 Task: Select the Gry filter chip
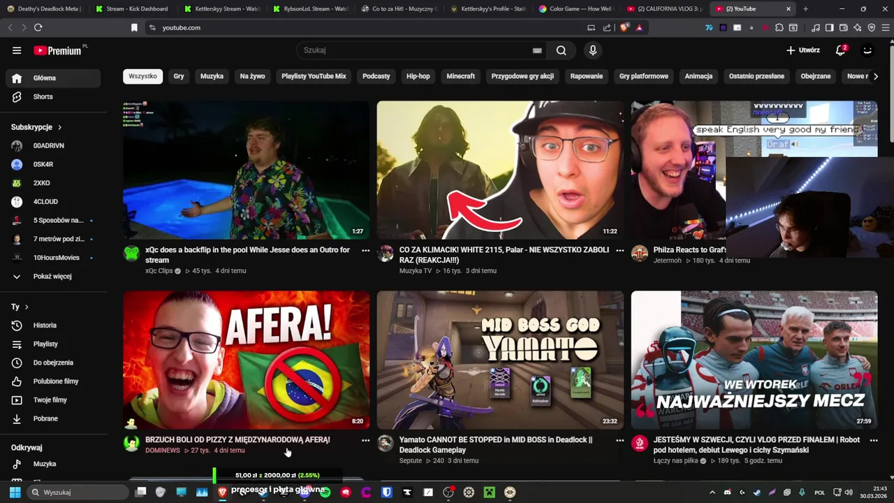pos(179,76)
